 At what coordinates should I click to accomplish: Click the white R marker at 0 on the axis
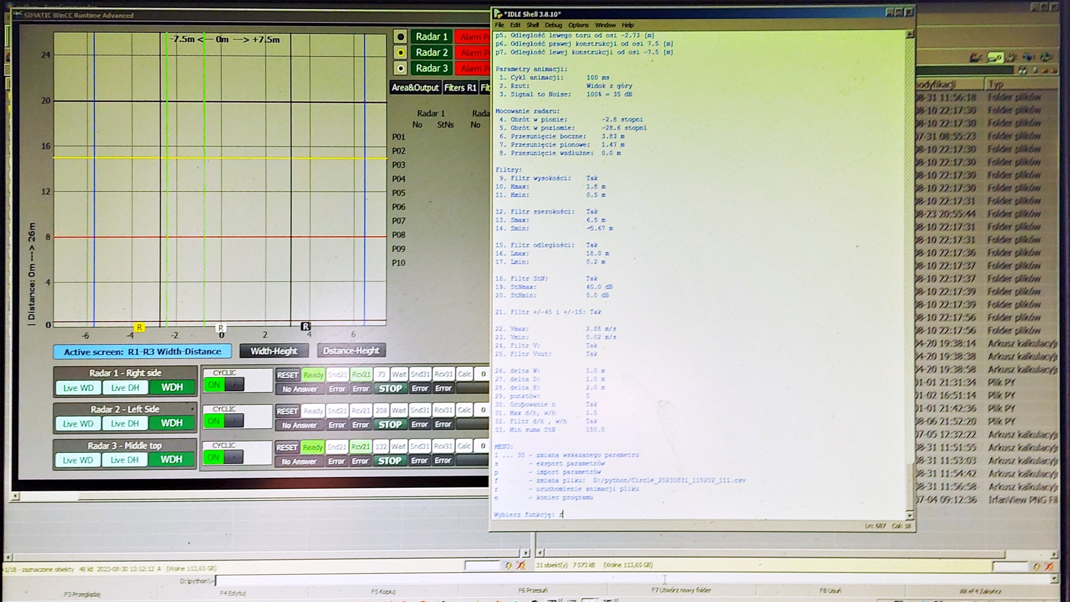[x=221, y=328]
